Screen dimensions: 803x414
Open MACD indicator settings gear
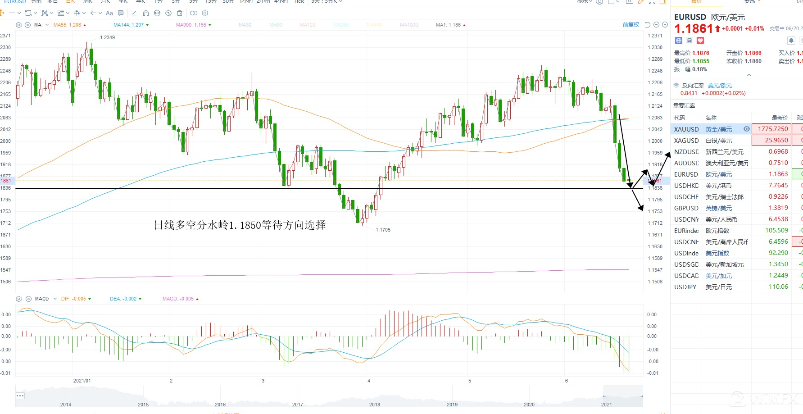coord(18,299)
